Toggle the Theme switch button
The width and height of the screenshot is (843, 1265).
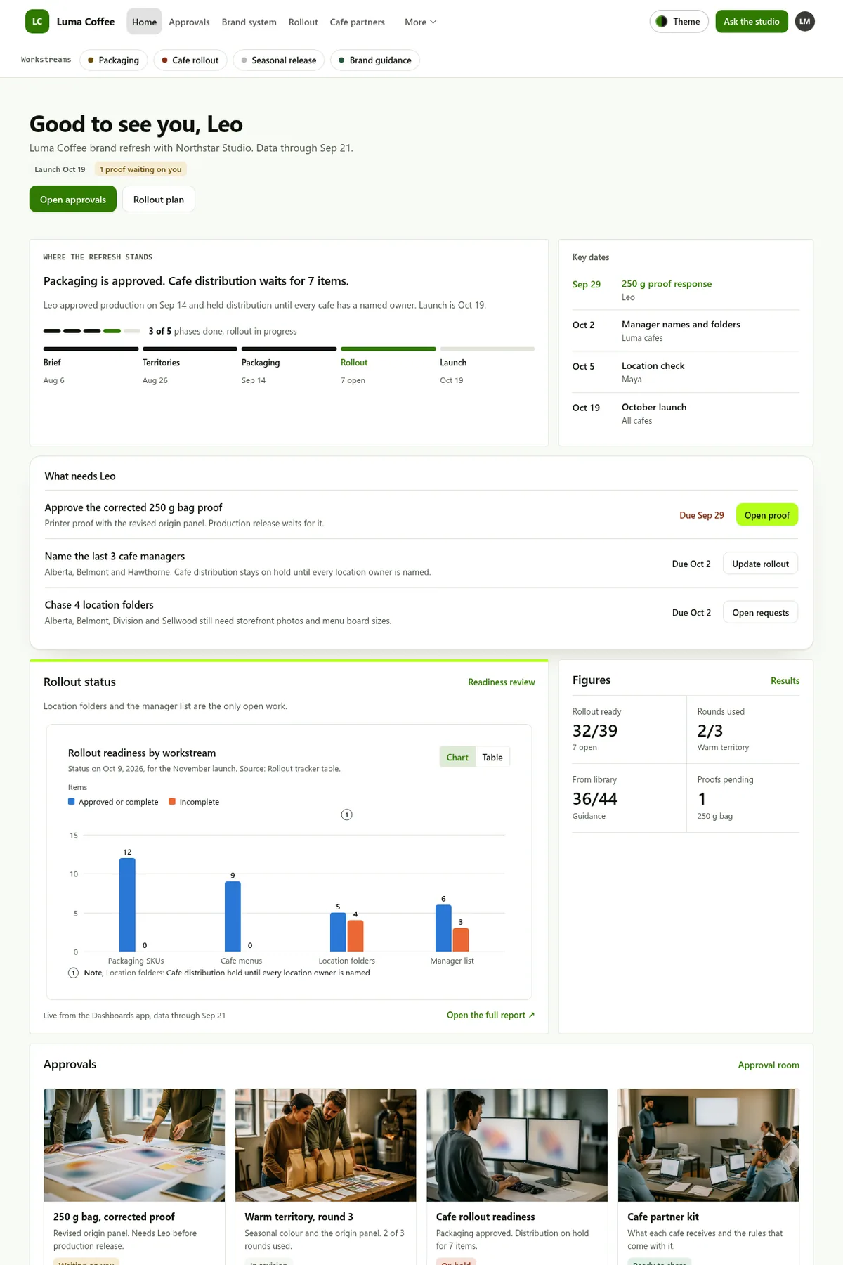pyautogui.click(x=679, y=22)
